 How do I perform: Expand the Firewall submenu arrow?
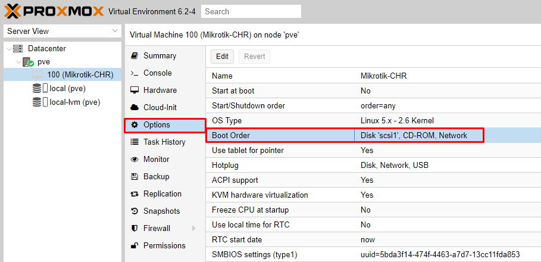coord(193,229)
